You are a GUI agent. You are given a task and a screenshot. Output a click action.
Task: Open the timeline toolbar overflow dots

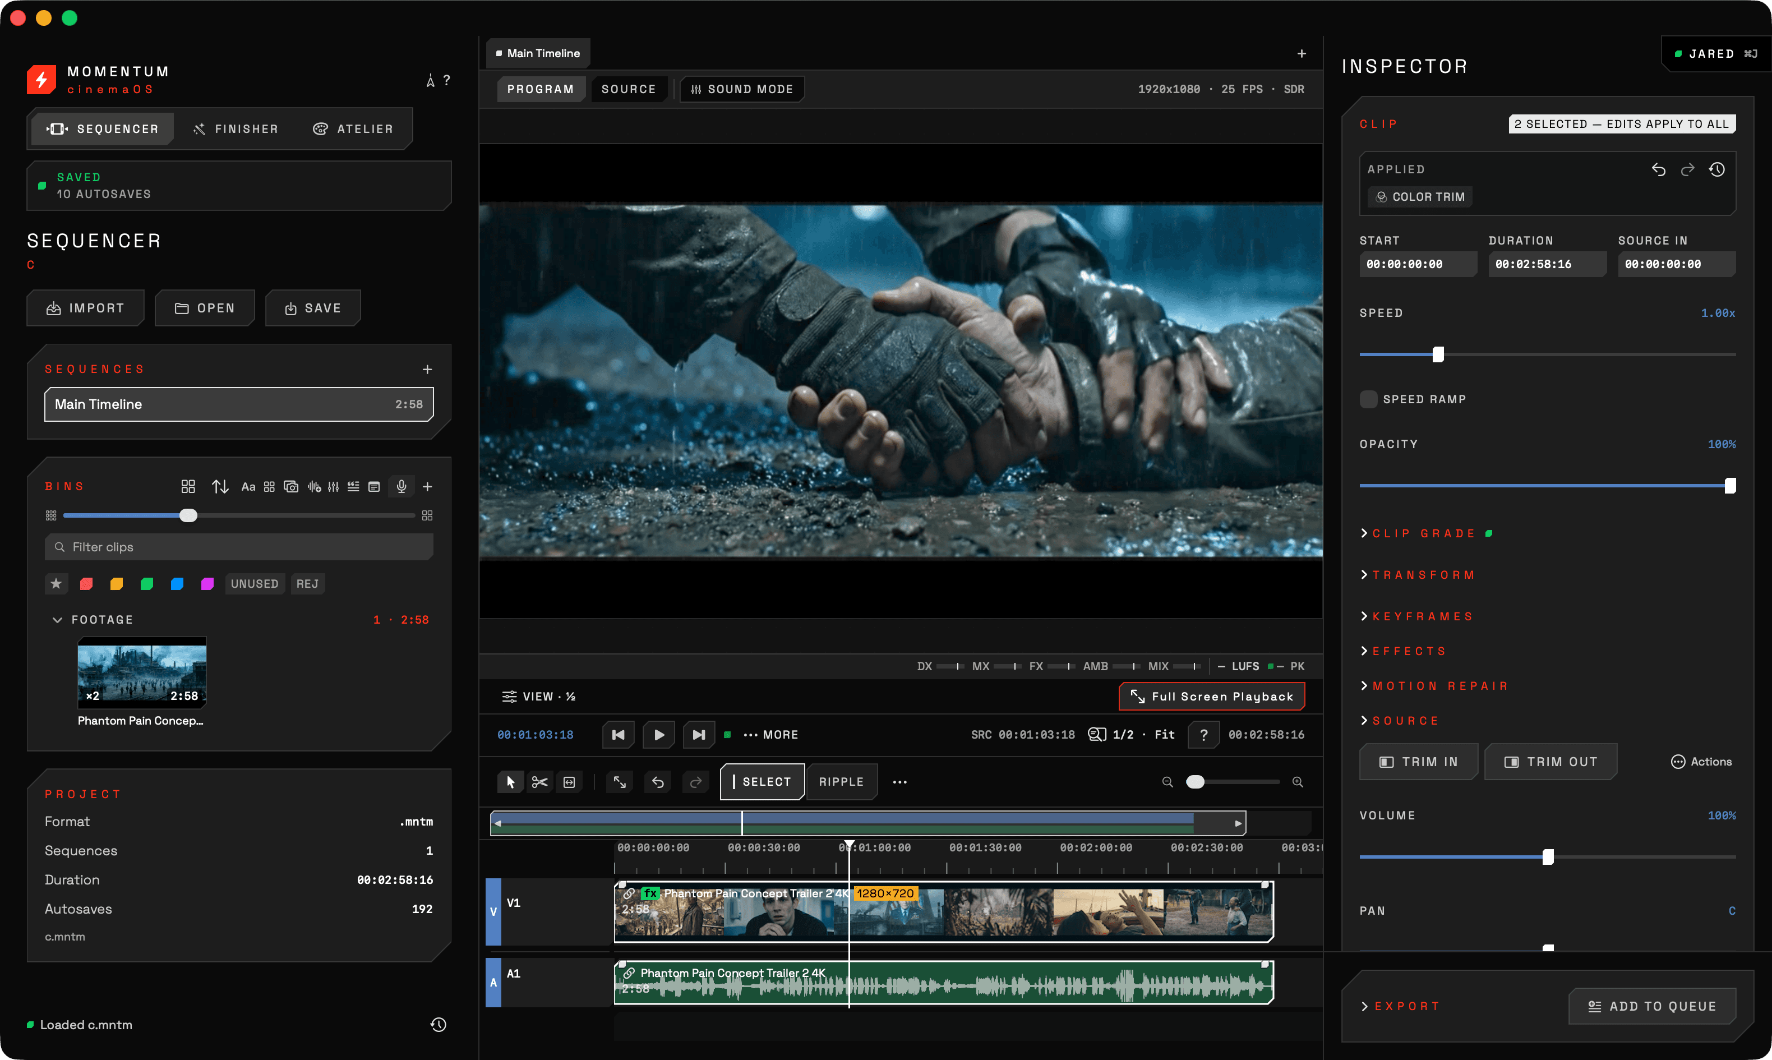click(899, 782)
